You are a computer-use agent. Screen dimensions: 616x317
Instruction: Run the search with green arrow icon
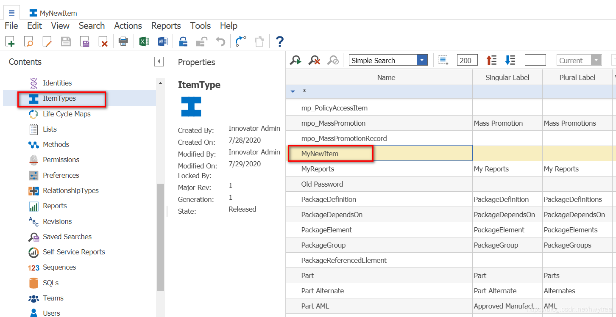click(295, 61)
